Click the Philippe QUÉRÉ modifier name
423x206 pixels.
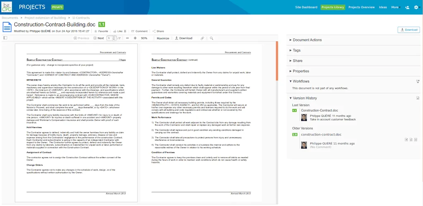[40, 31]
